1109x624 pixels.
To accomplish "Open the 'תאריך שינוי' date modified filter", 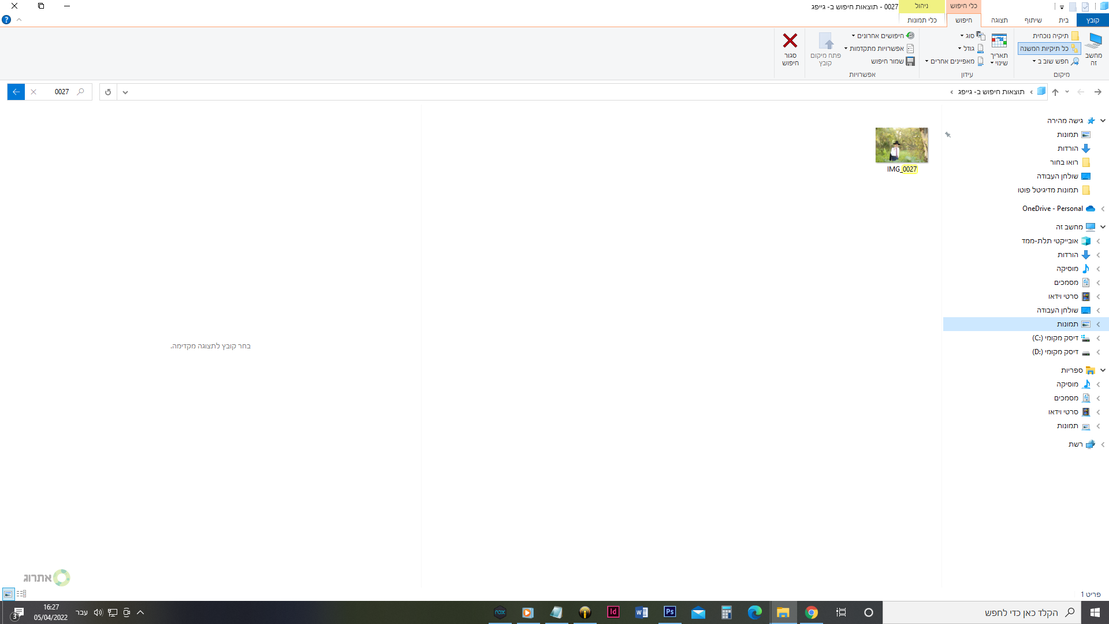I will click(999, 49).
